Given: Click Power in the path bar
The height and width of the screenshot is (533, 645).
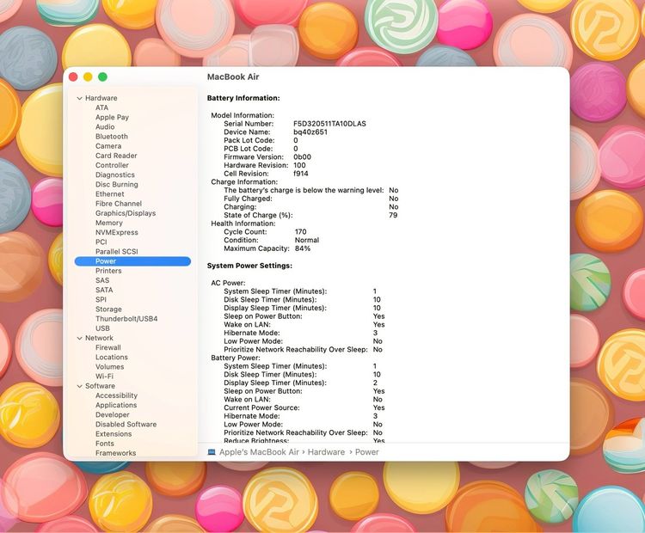Looking at the screenshot, I should [367, 452].
